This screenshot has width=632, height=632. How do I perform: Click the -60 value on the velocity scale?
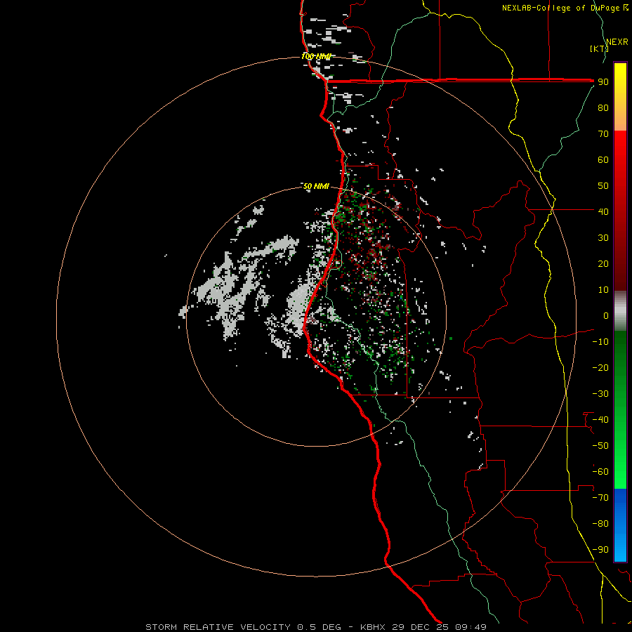point(600,472)
